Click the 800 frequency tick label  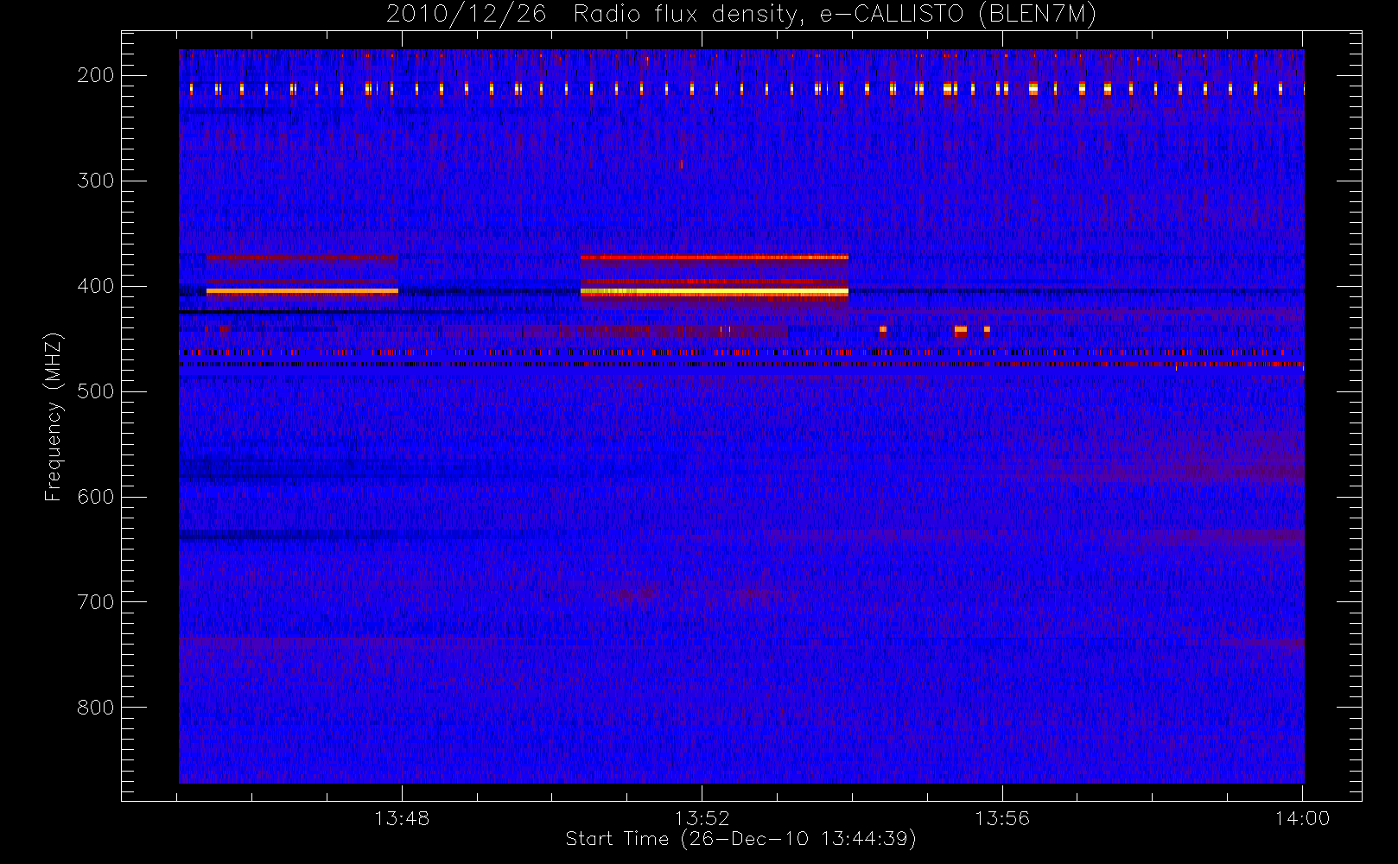[96, 708]
